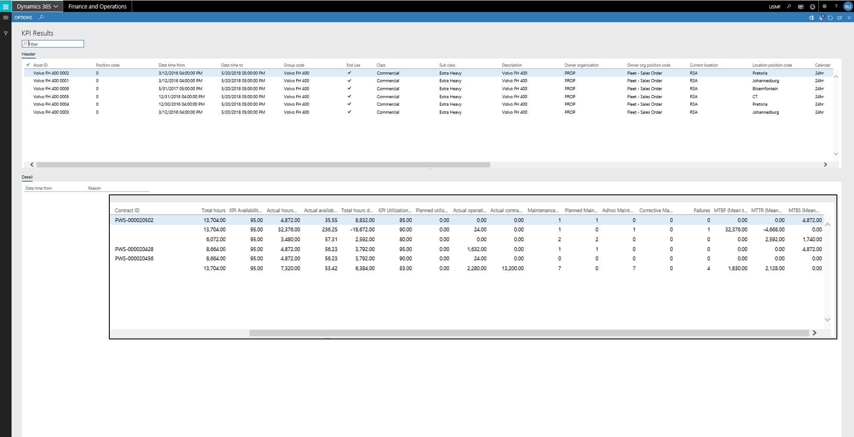Open Total hours column header
The width and height of the screenshot is (854, 437).
tap(213, 210)
